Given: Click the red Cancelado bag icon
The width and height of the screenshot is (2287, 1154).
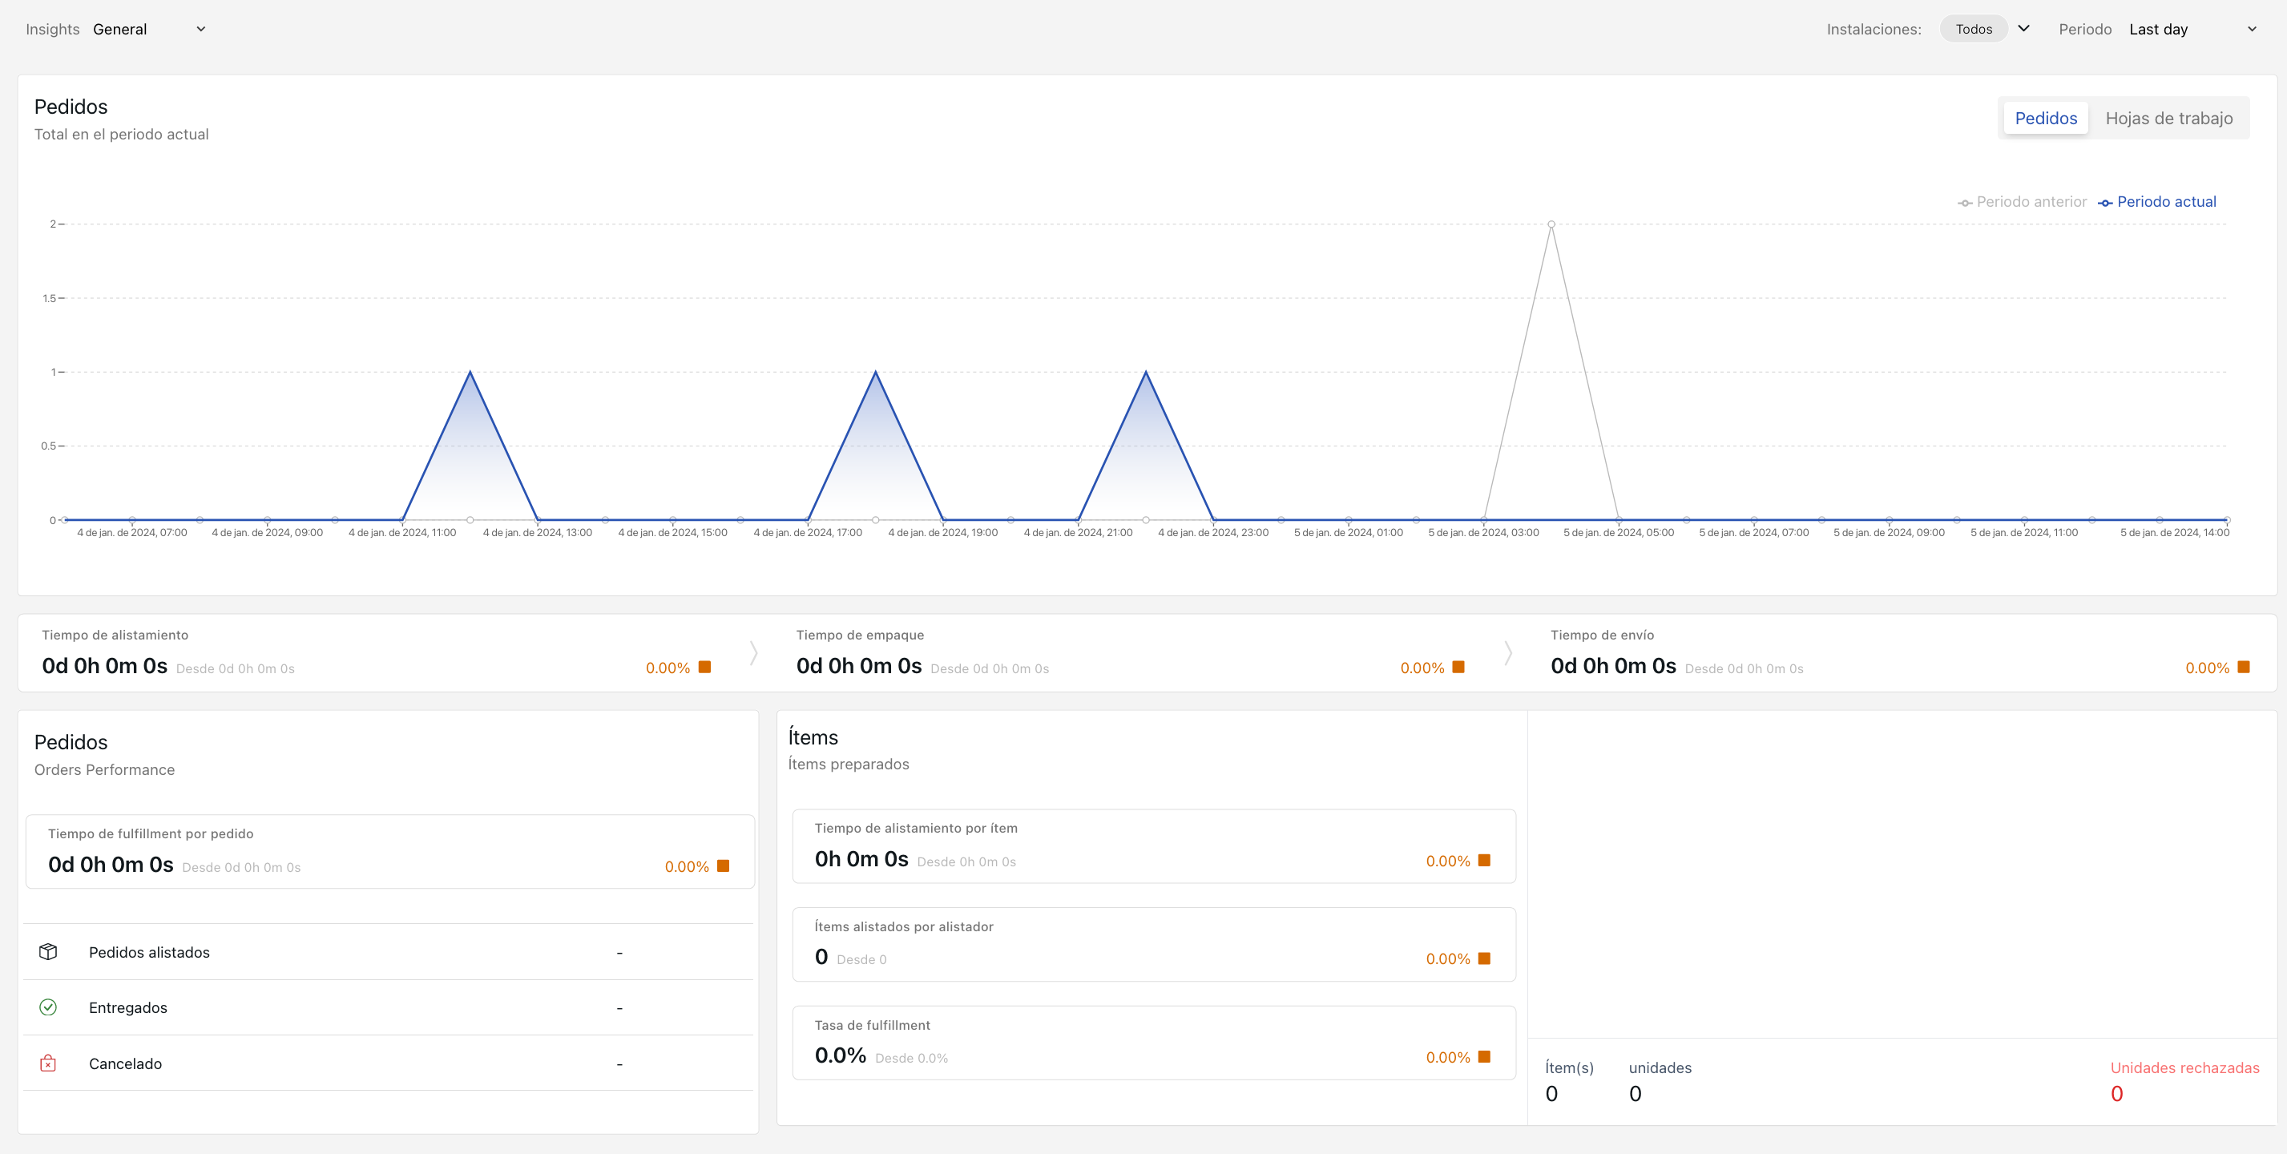Looking at the screenshot, I should point(48,1063).
